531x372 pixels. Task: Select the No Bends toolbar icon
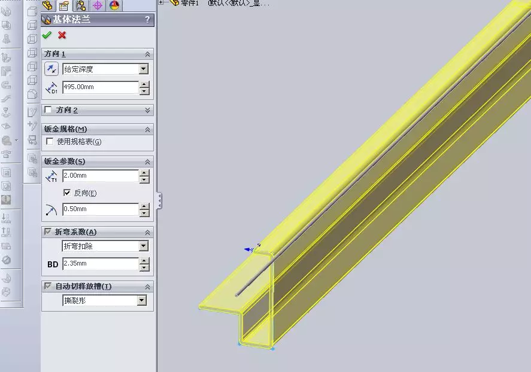(6, 260)
